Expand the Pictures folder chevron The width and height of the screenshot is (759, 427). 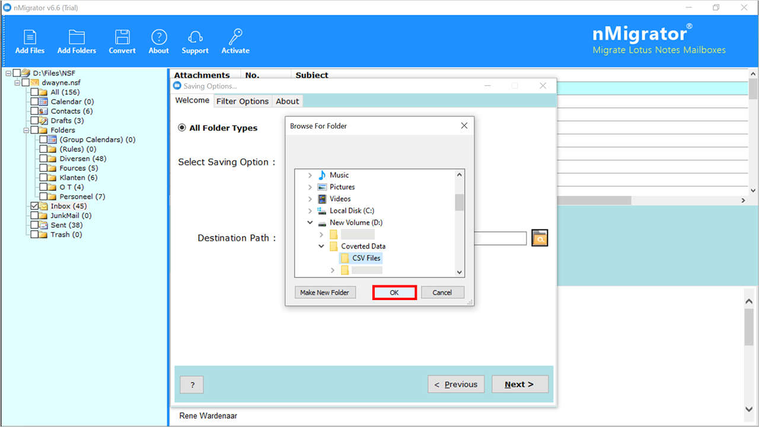[x=310, y=187]
